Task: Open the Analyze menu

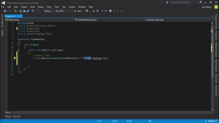Action: [x=72, y=7]
